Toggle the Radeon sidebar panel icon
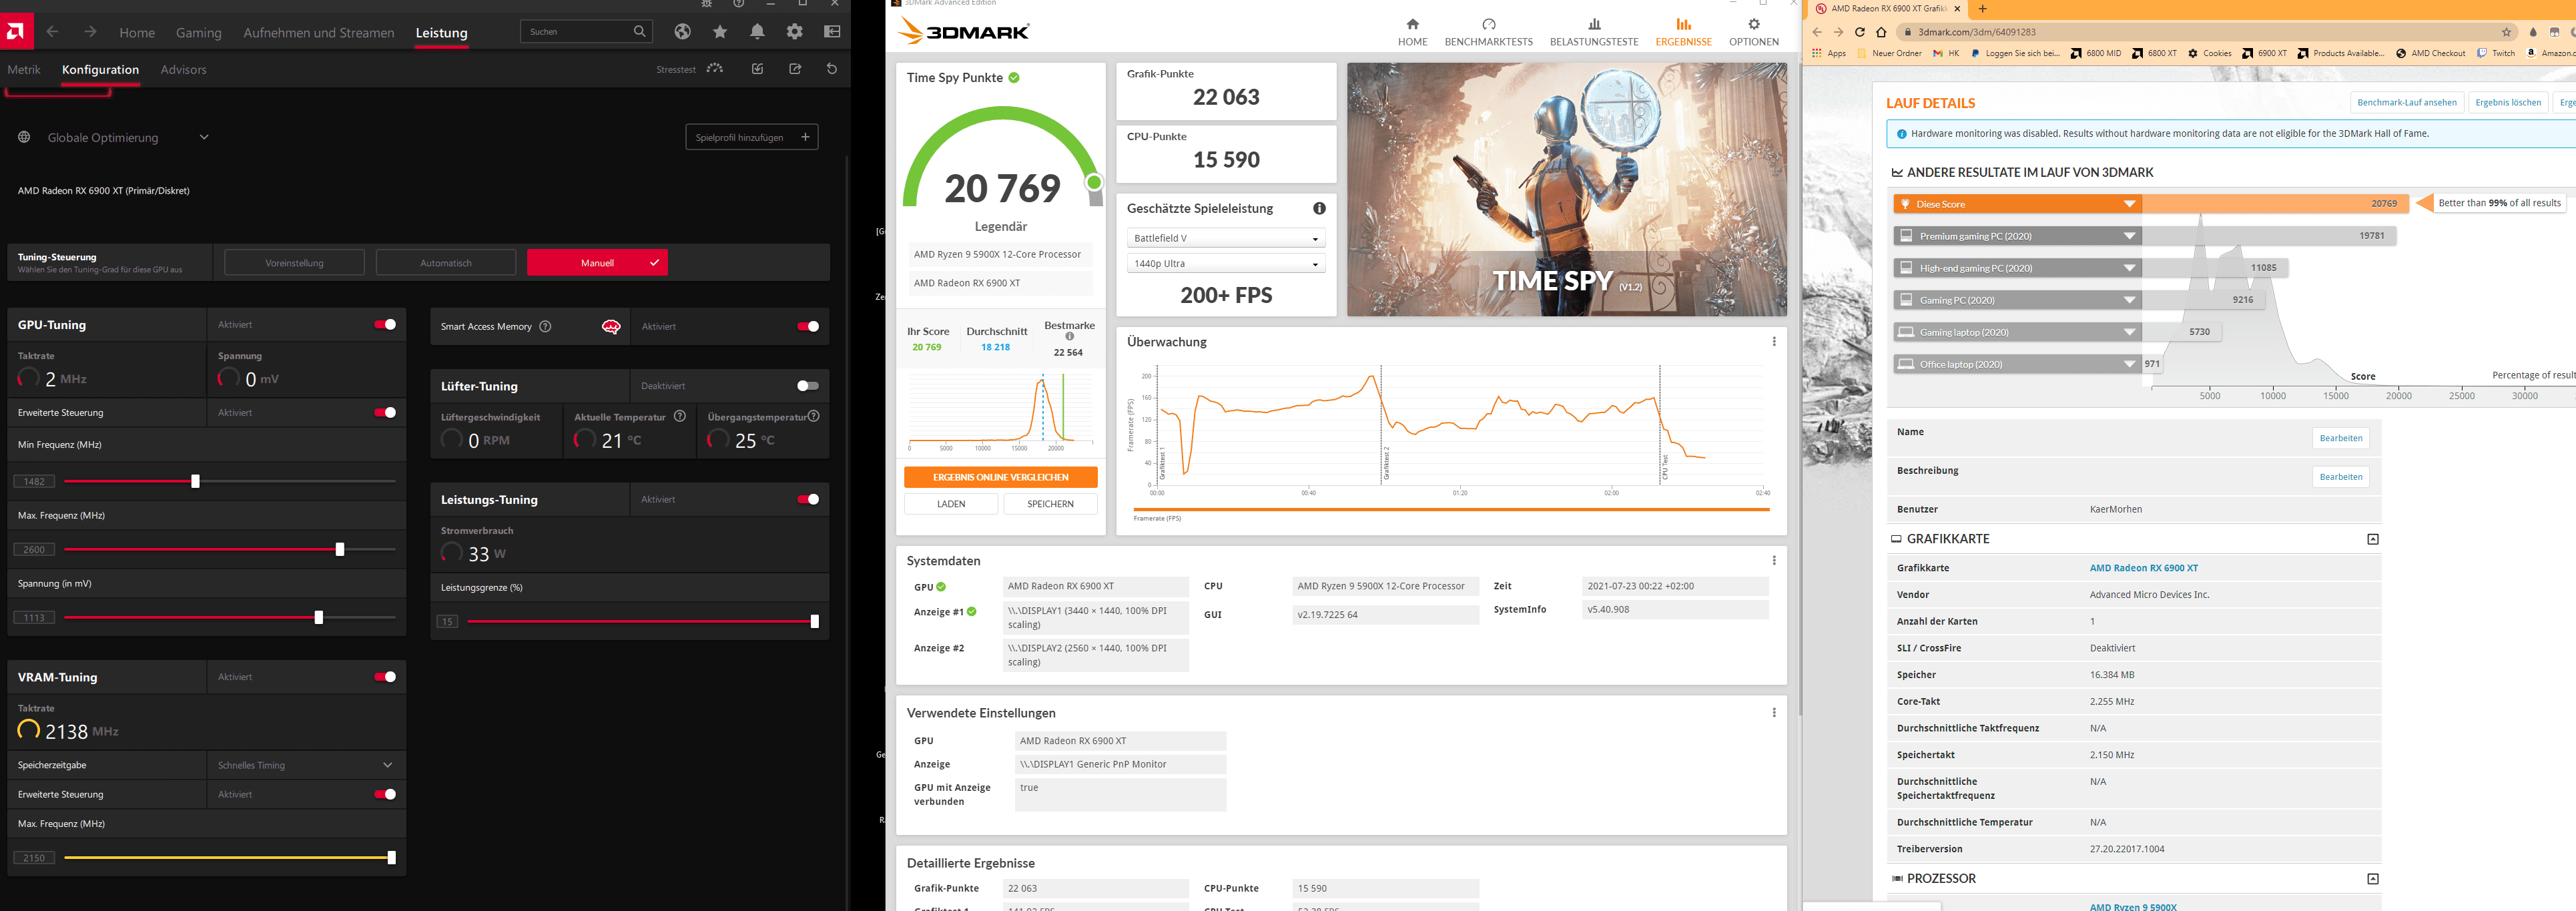The height and width of the screenshot is (911, 2576). tap(832, 32)
